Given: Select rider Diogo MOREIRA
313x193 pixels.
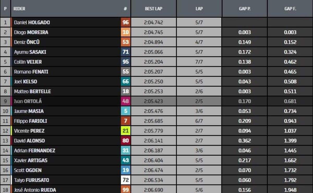Looking at the screenshot, I should (x=31, y=32).
